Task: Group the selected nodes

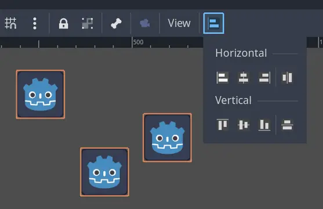Action: point(88,23)
